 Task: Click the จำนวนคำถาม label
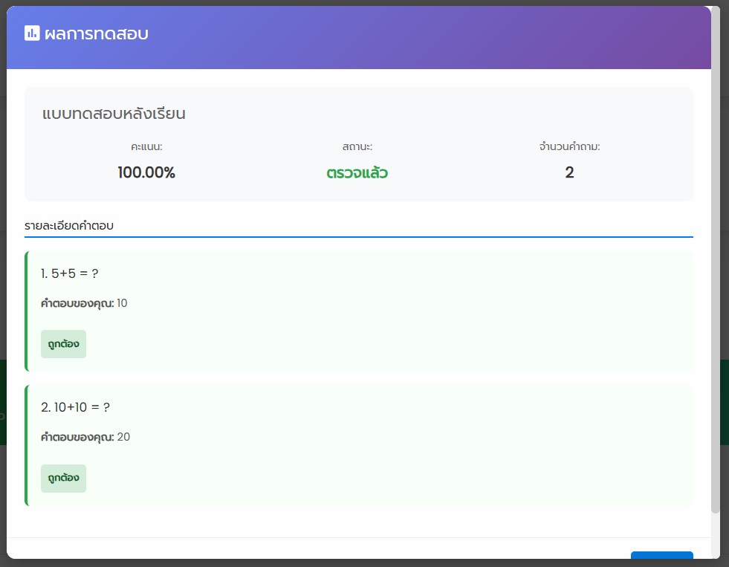(x=569, y=147)
